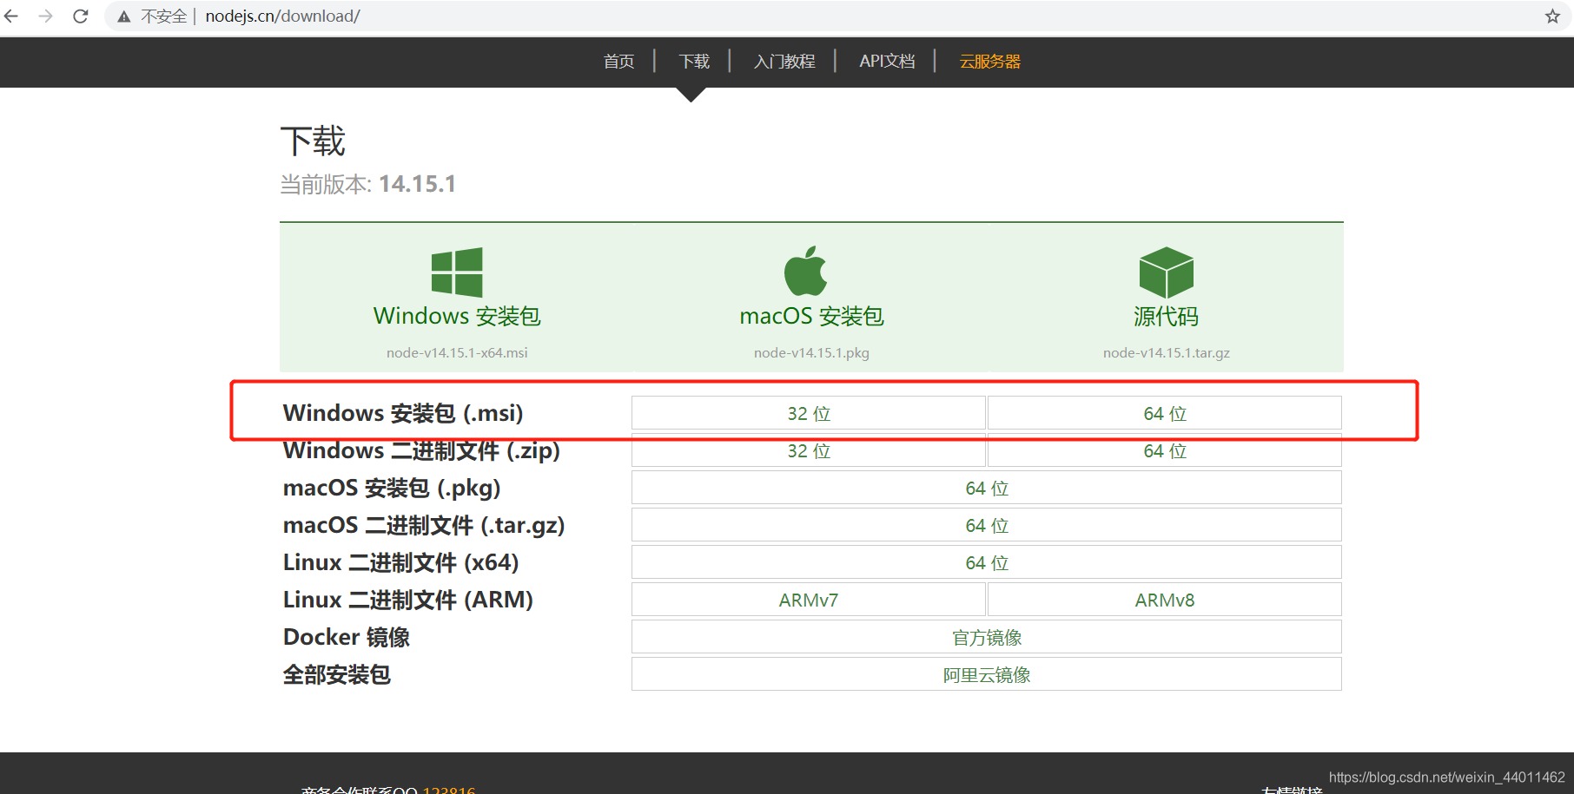This screenshot has height=794, width=1574.
Task: Click the 不安全 security label
Action: (x=164, y=16)
